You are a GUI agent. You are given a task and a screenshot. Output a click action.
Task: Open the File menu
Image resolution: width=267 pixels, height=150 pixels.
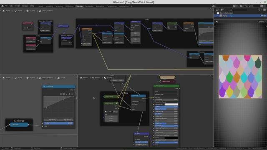[6, 6]
